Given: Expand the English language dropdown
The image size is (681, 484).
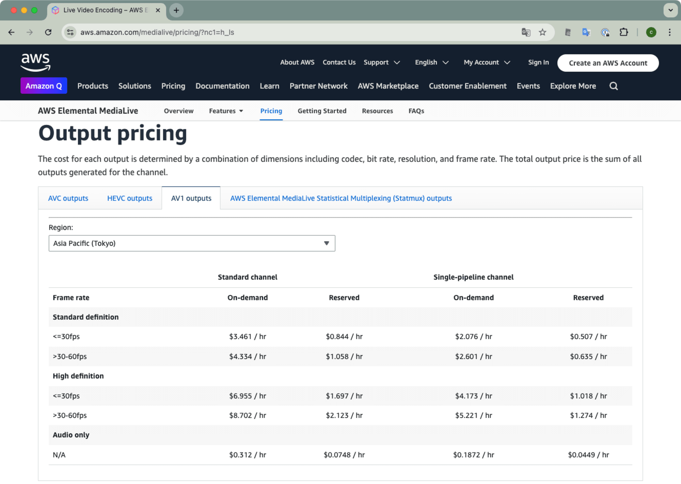Looking at the screenshot, I should [432, 63].
